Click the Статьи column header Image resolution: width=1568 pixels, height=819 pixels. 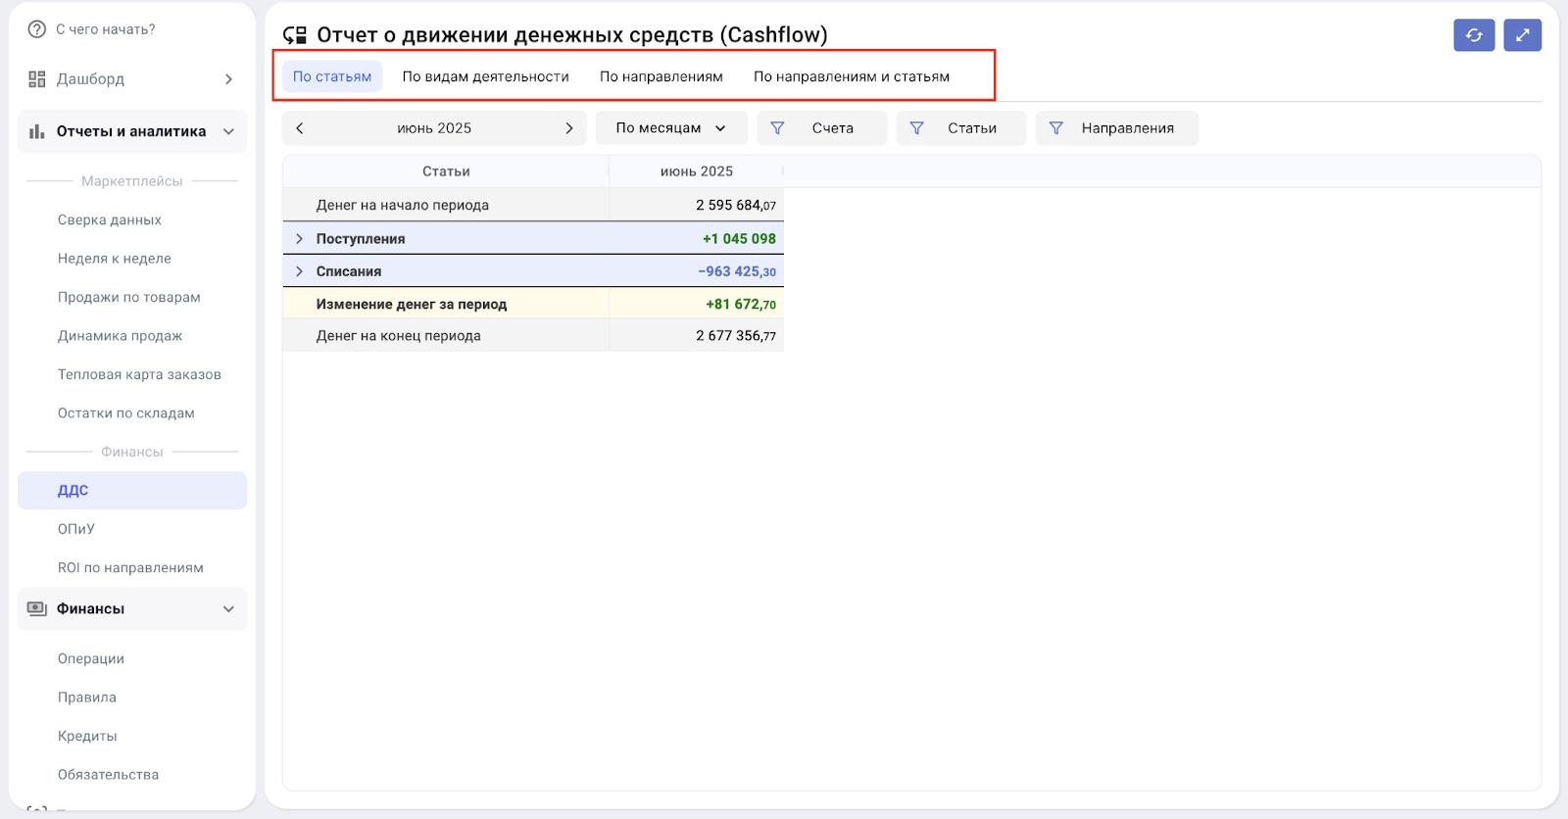446,171
